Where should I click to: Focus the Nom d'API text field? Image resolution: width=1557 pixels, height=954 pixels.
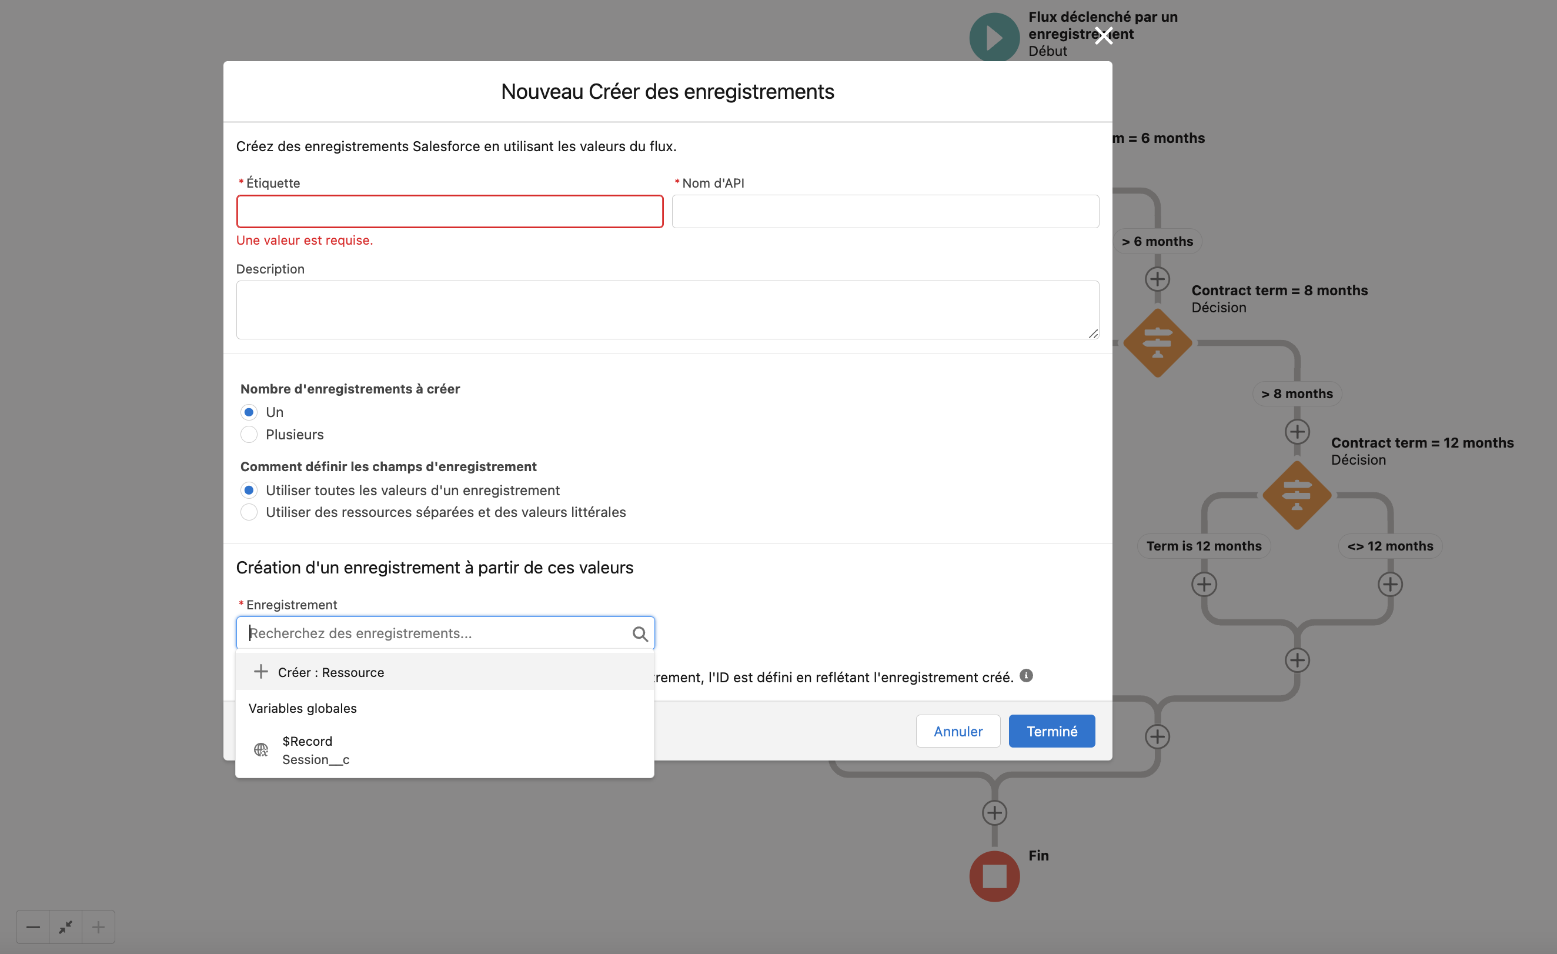(885, 211)
